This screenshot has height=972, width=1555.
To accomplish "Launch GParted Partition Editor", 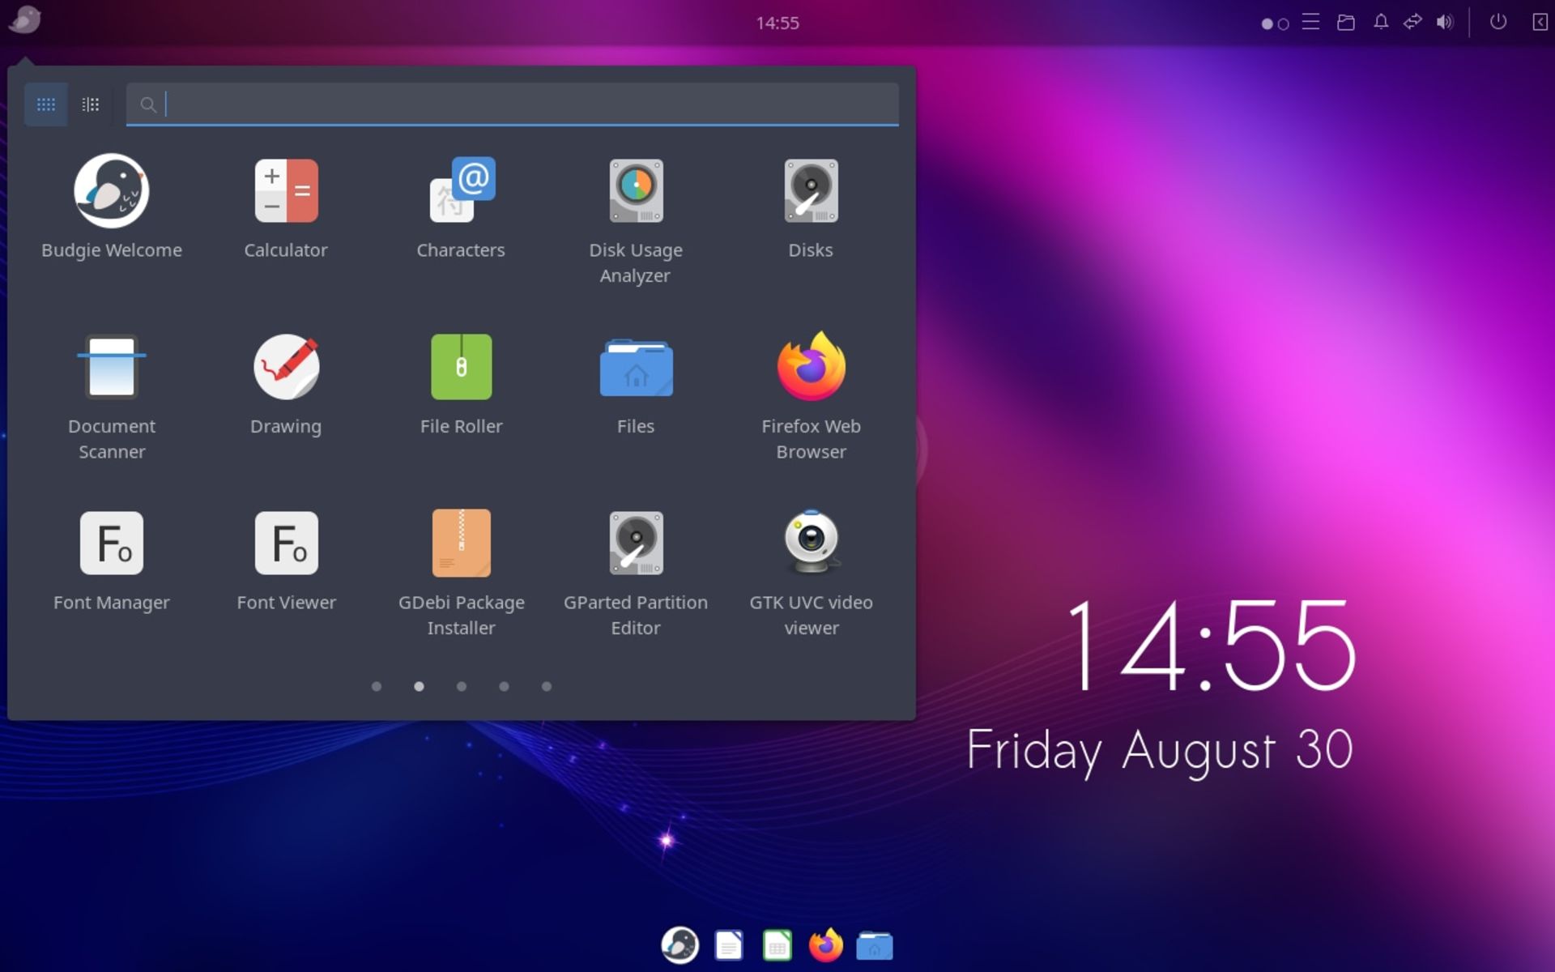I will coord(636,544).
